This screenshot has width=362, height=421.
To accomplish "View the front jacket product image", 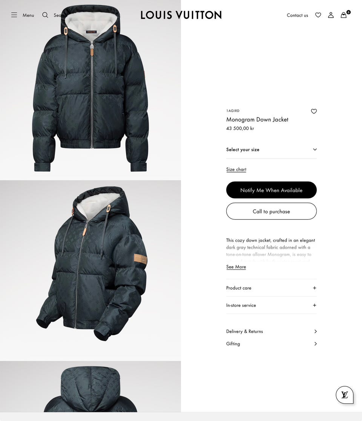I will pos(90,90).
